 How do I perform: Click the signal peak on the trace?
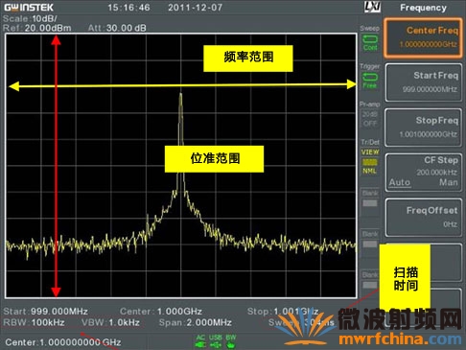coord(181,94)
